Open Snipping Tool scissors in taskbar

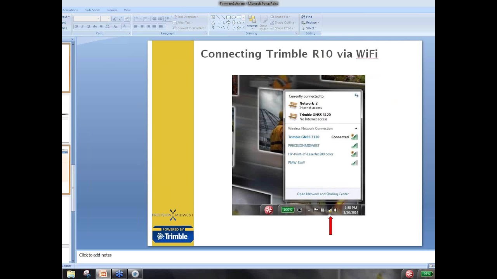[x=87, y=274]
